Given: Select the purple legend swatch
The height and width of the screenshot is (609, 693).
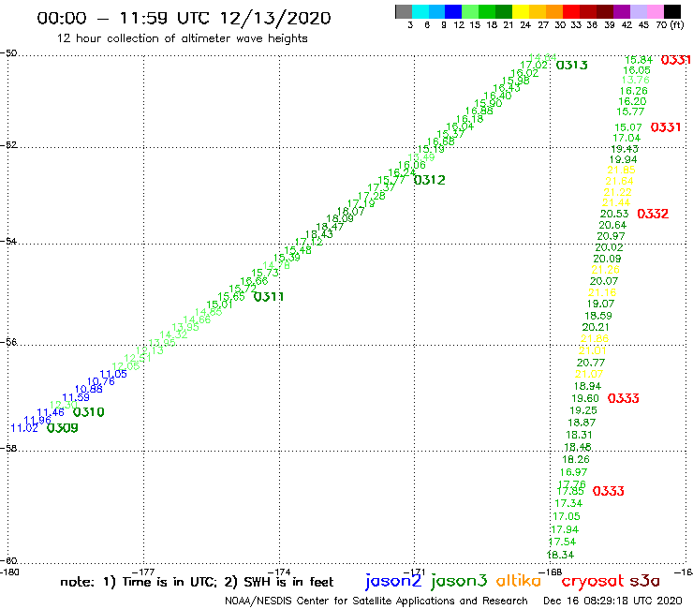Looking at the screenshot, I should pos(622,12).
